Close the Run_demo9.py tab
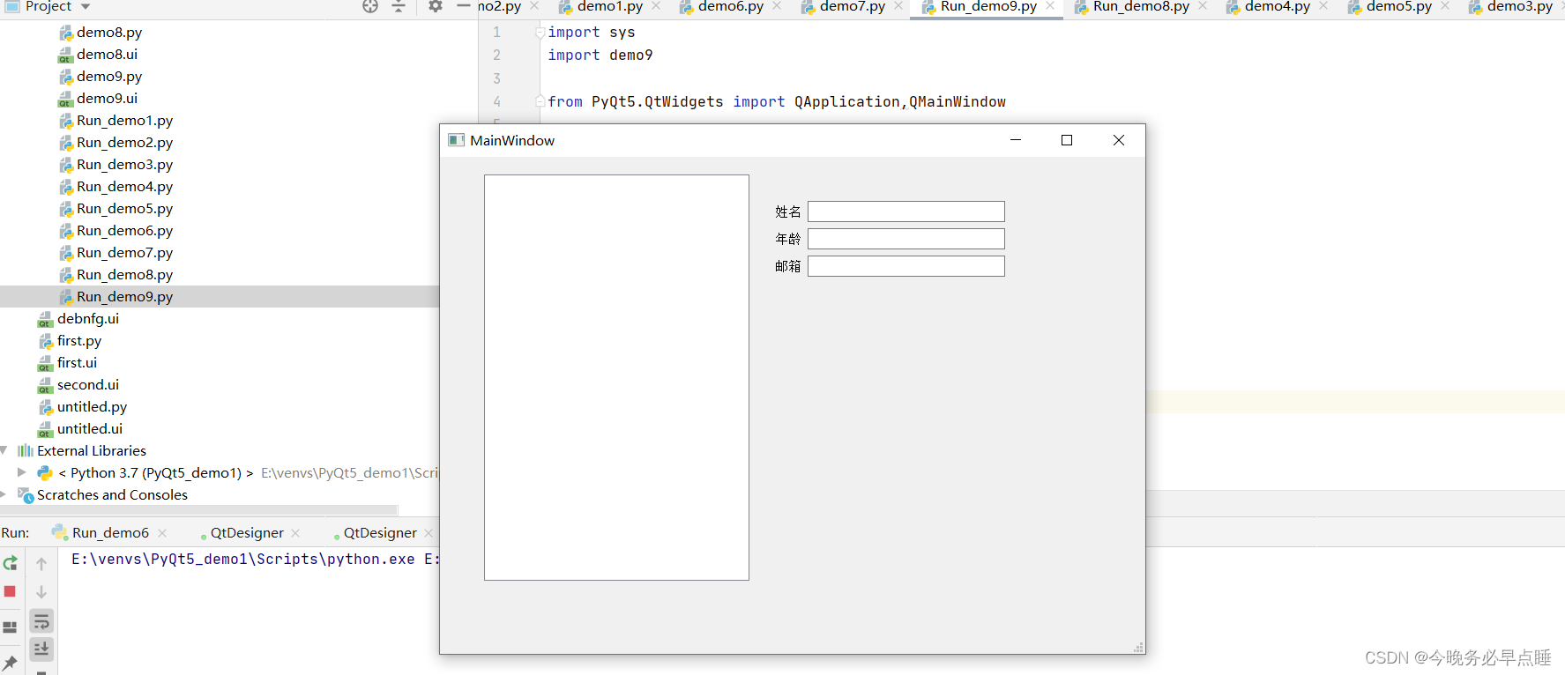1565x675 pixels. (x=1050, y=6)
